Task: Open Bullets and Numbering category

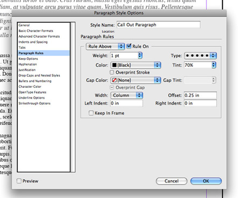Action: coord(35,81)
